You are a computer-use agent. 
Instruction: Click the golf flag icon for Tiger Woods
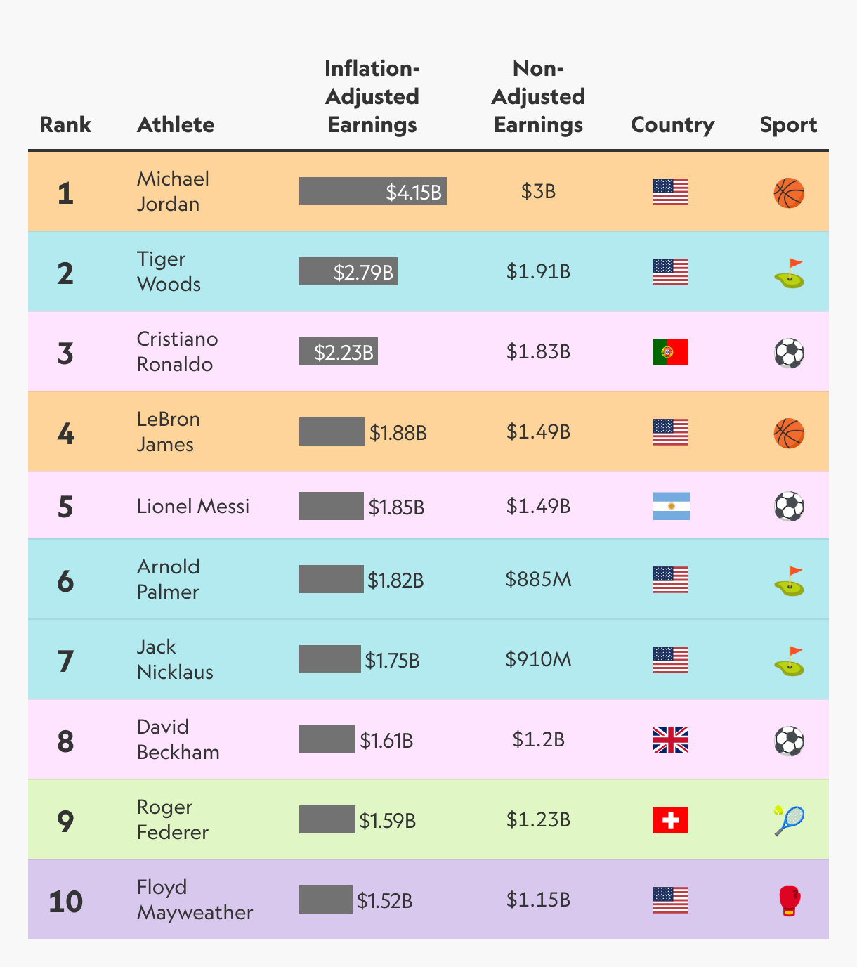[789, 273]
